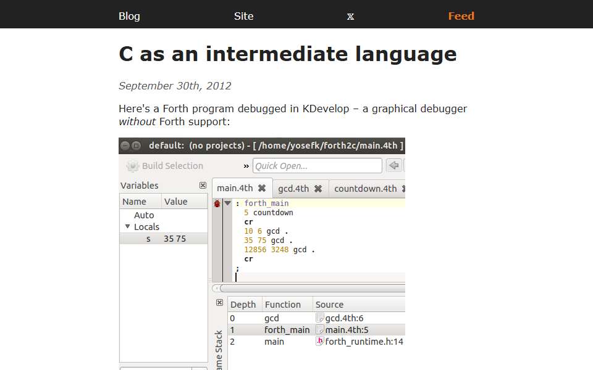Click the breakpoint bug icon in gutter

pos(217,203)
